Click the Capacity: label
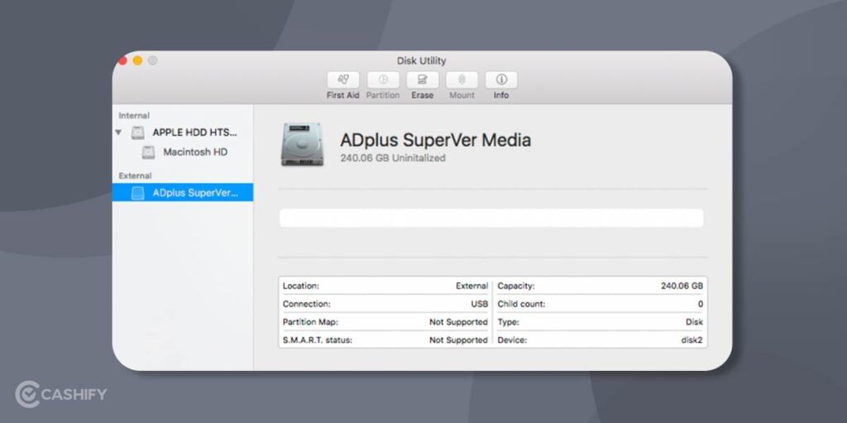The height and width of the screenshot is (423, 847). (x=516, y=286)
